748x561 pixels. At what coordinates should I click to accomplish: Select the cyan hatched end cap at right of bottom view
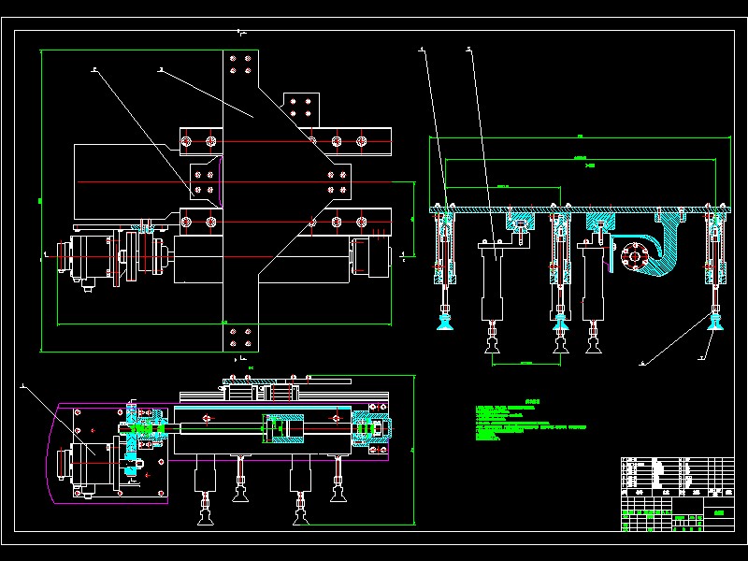[372, 428]
